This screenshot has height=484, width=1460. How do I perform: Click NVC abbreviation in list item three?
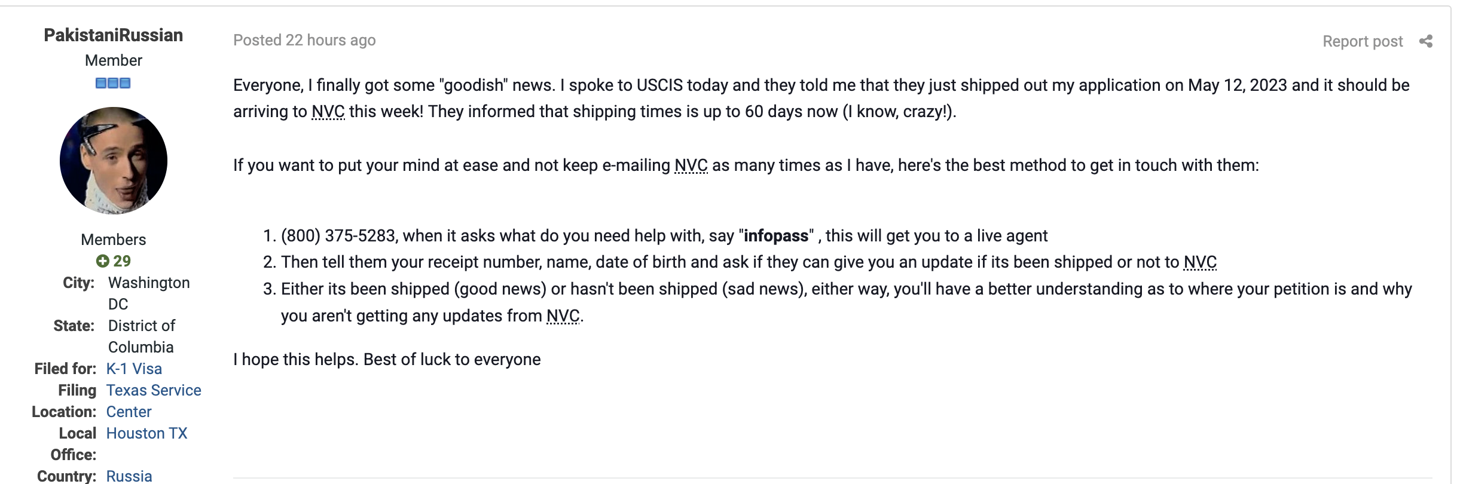click(x=563, y=316)
